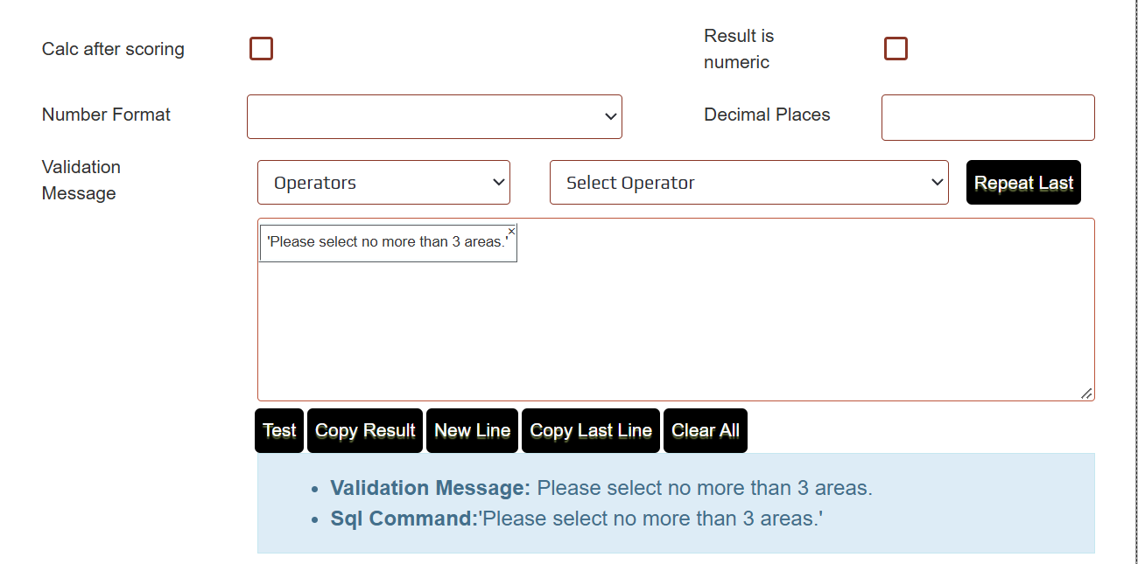The height and width of the screenshot is (564, 1138).
Task: Click the Repeat Last button
Action: click(1023, 183)
